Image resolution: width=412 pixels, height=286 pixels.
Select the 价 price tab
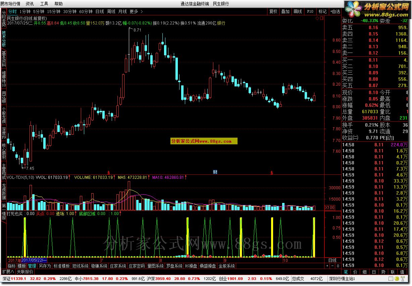(356, 272)
